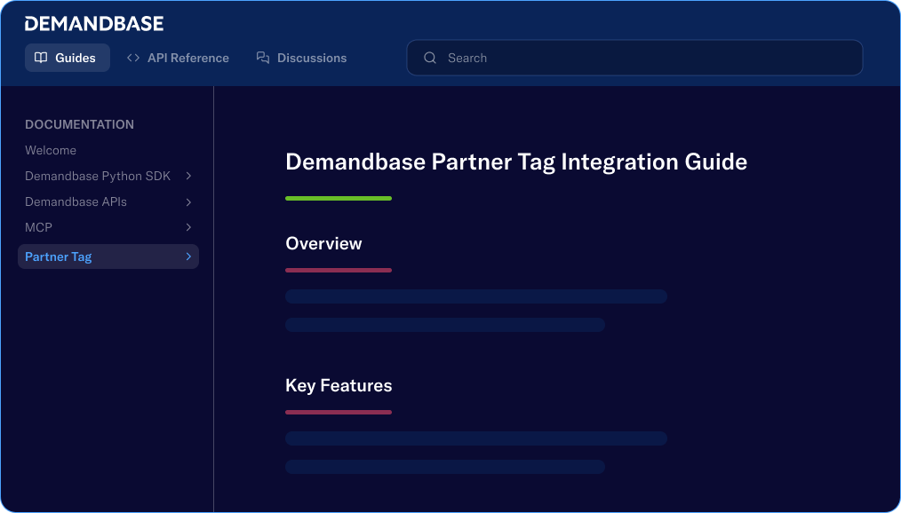The width and height of the screenshot is (901, 513).
Task: Click the Overview section heading
Action: point(323,243)
